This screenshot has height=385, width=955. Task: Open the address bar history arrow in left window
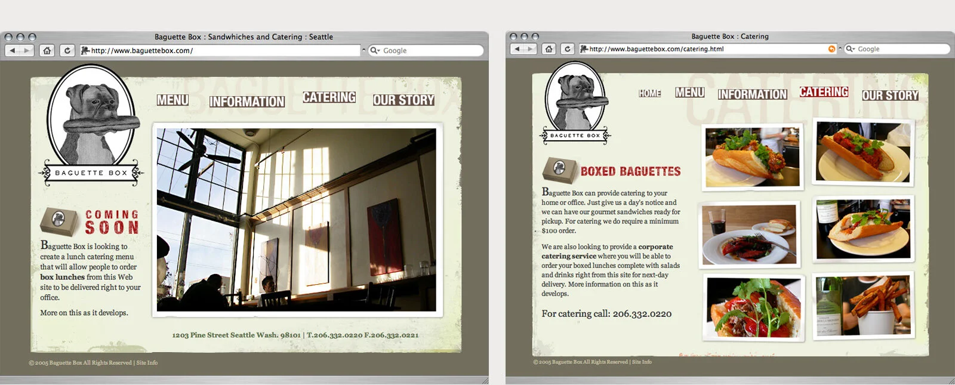click(363, 50)
